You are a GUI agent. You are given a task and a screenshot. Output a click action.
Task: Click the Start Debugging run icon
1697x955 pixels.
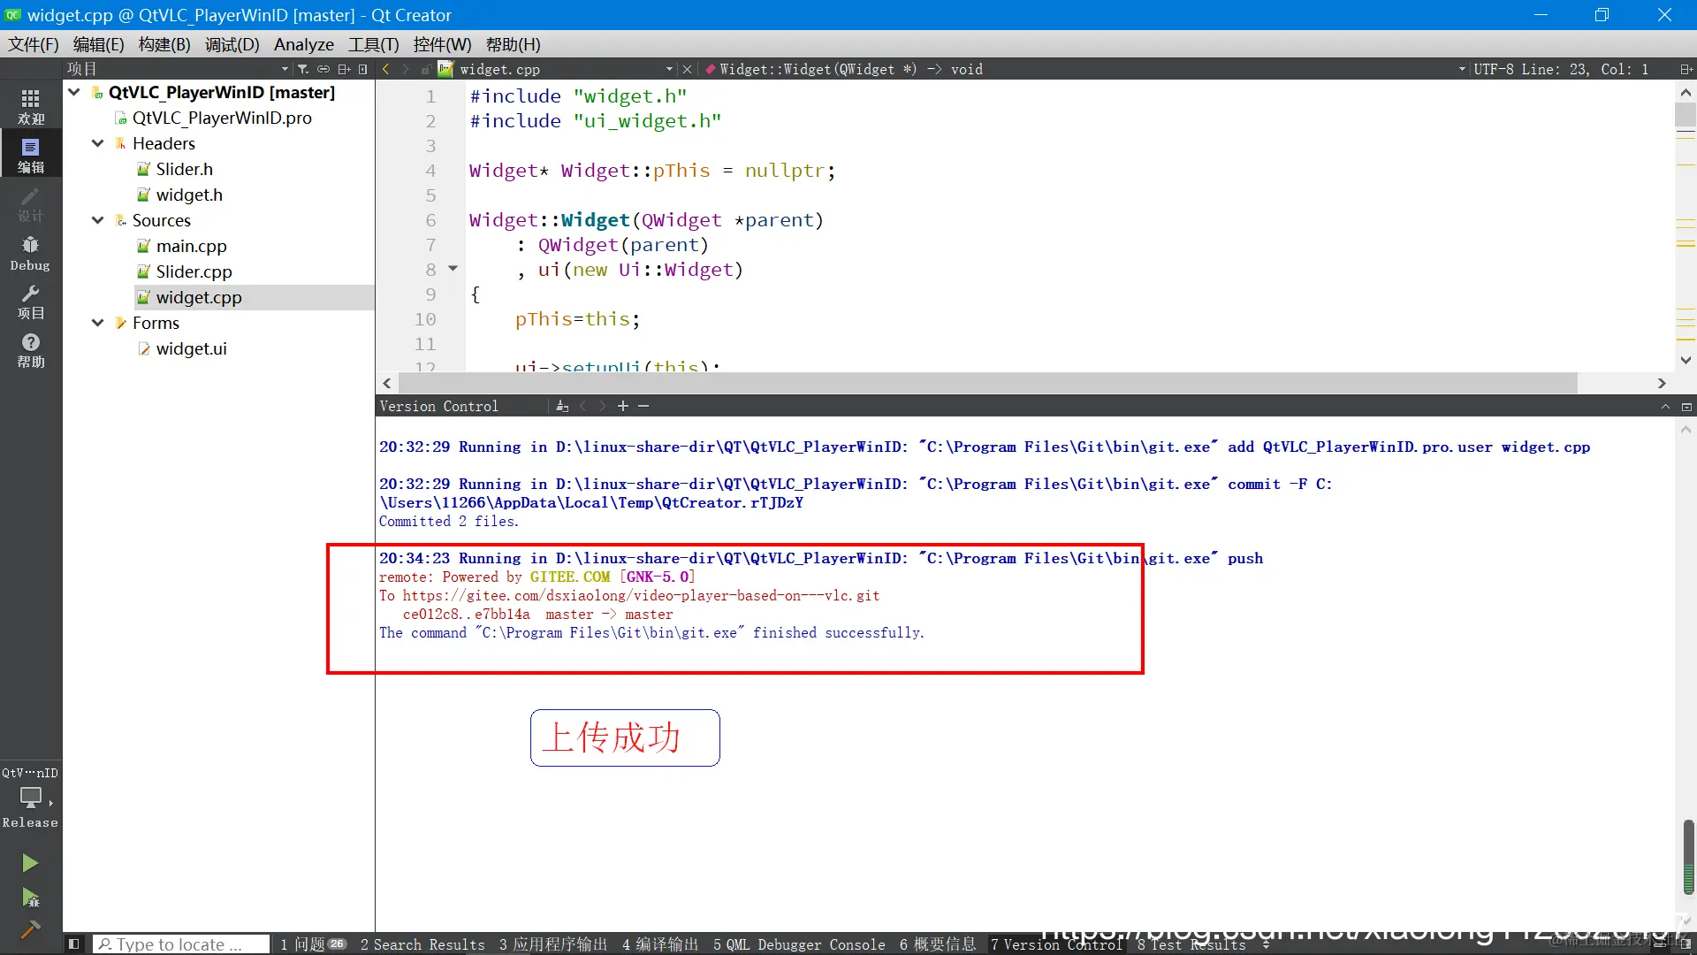pos(30,898)
